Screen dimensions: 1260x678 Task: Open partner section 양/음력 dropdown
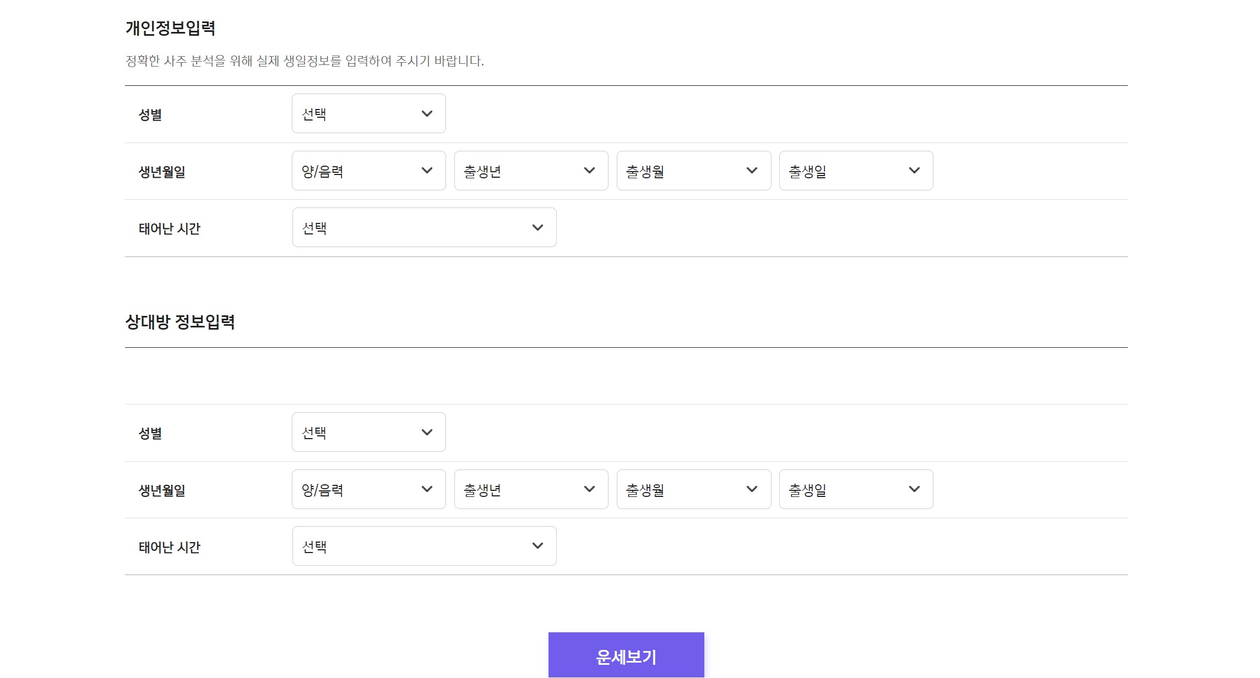coord(368,489)
